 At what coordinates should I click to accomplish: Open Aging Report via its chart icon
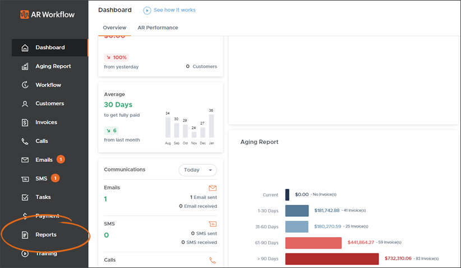[x=25, y=66]
